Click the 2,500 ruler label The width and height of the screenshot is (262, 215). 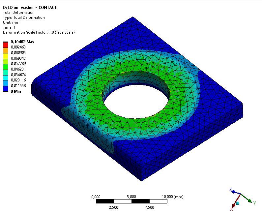tap(114, 207)
